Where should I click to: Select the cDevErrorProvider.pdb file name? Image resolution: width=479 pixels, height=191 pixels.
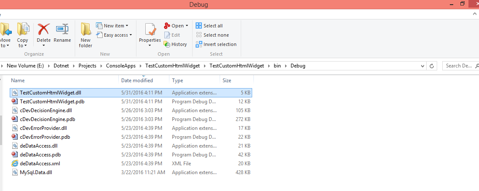point(45,137)
